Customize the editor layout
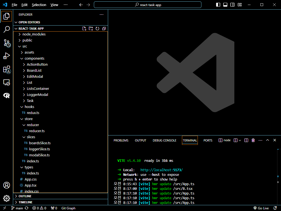281x211 pixels. 240,5
